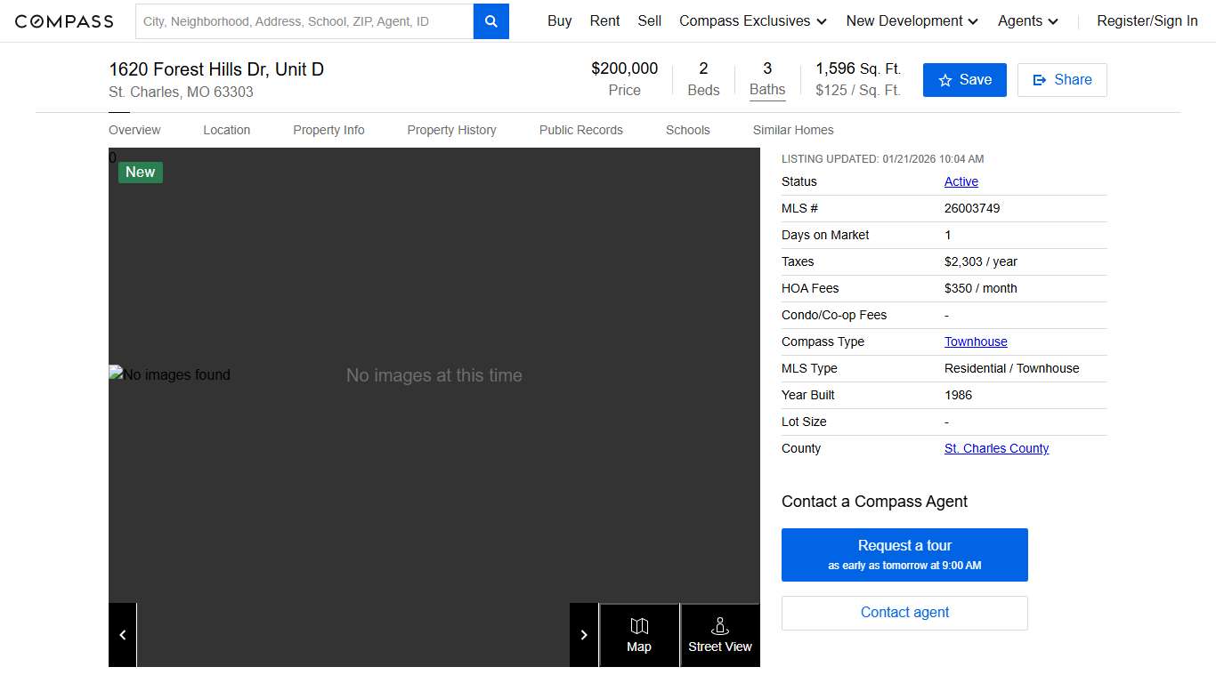Go to the Compass logo homepage
The height and width of the screenshot is (683, 1216).
click(64, 21)
